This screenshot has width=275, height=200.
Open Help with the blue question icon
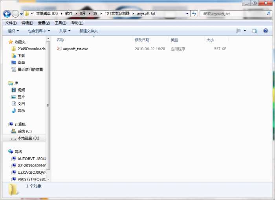266,31
